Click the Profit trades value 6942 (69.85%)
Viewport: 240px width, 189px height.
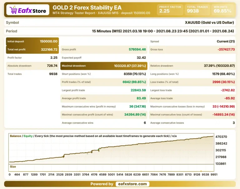tap(134, 82)
